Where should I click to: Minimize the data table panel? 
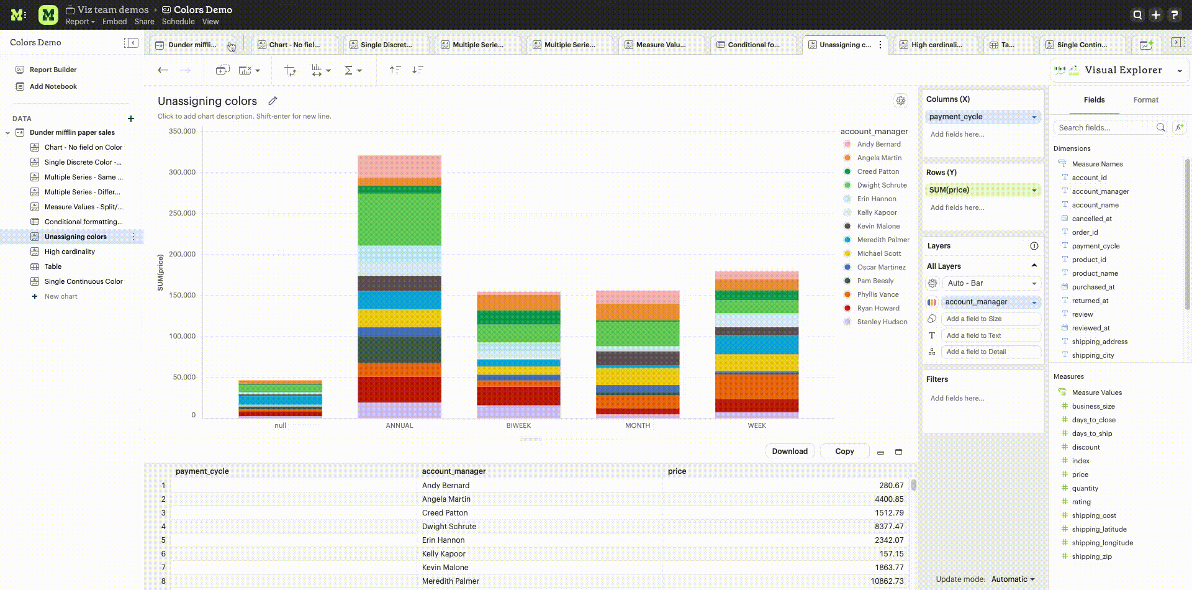tap(880, 452)
